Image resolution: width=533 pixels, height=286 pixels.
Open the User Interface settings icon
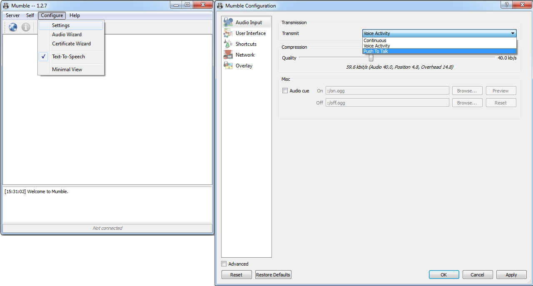click(x=228, y=33)
